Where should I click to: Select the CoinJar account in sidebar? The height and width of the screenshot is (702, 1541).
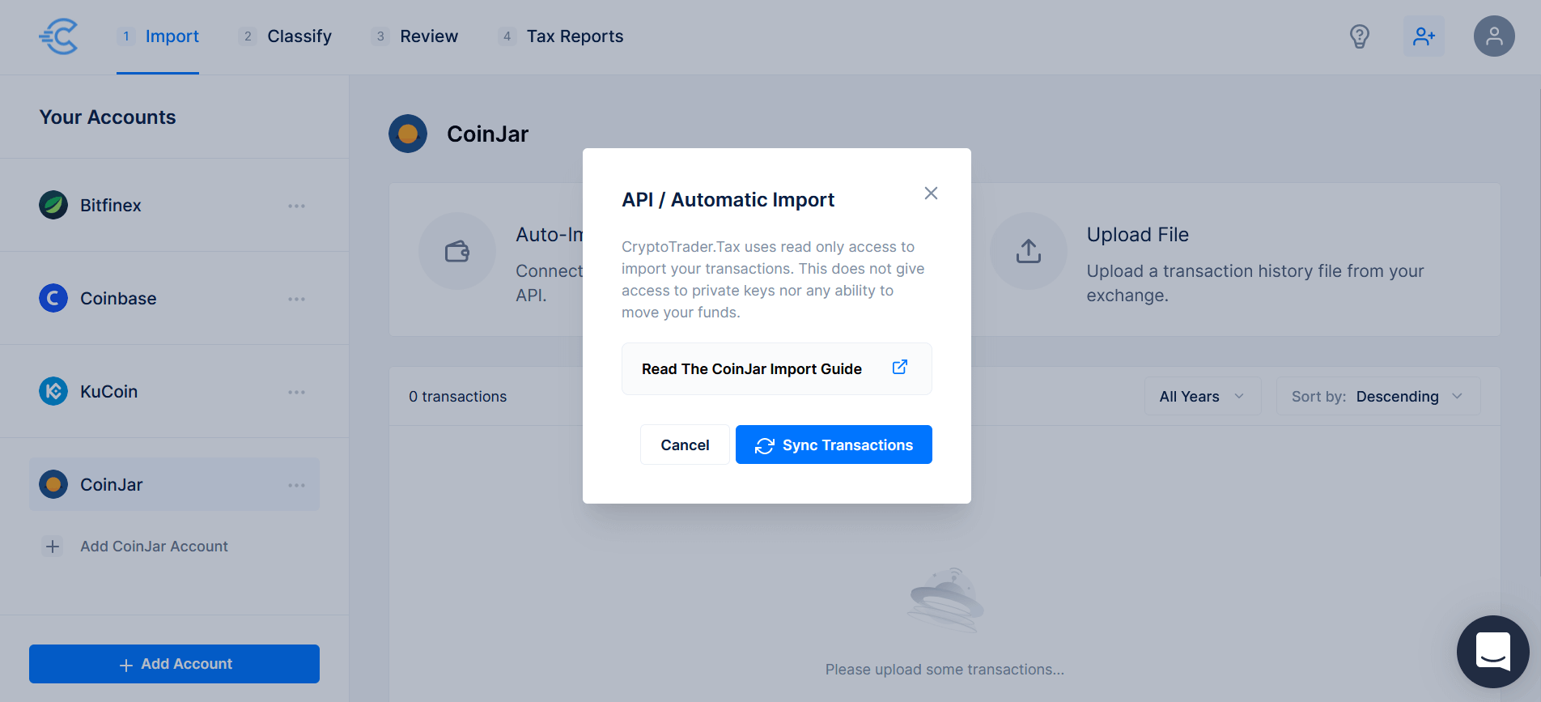pyautogui.click(x=174, y=484)
